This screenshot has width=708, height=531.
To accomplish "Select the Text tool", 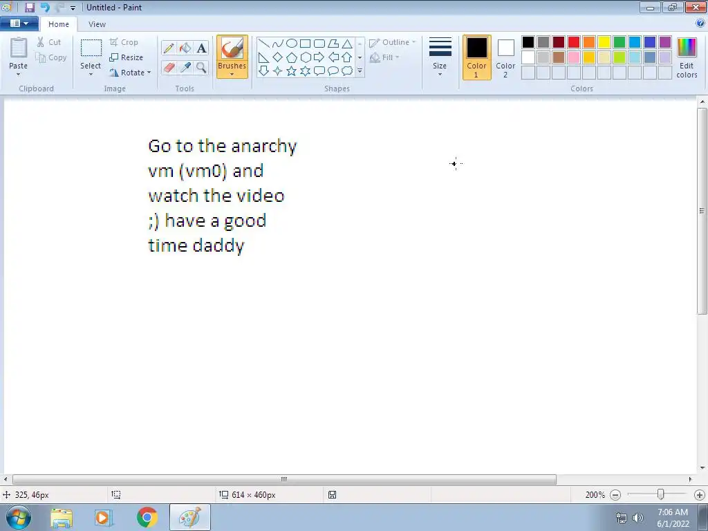I will (201, 48).
